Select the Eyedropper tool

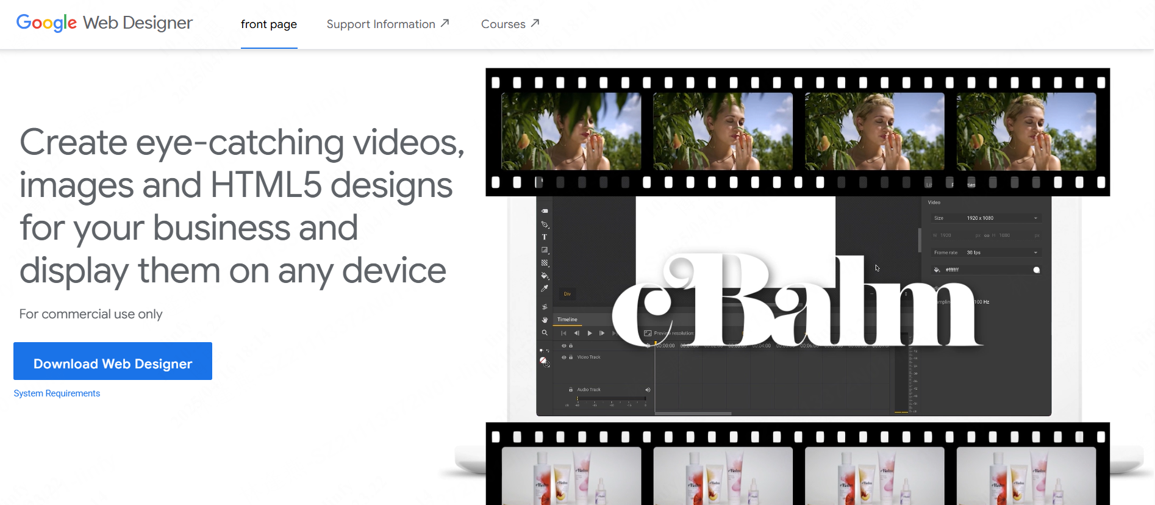tap(545, 288)
